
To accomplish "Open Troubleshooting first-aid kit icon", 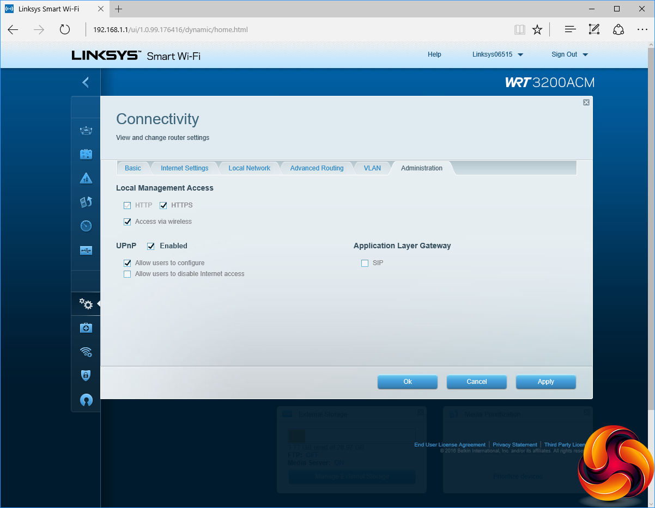I will [86, 328].
